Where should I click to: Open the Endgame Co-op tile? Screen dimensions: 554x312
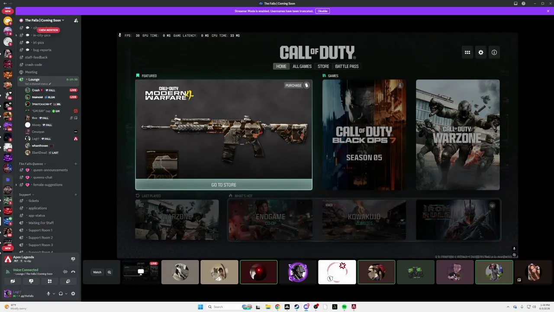click(271, 220)
